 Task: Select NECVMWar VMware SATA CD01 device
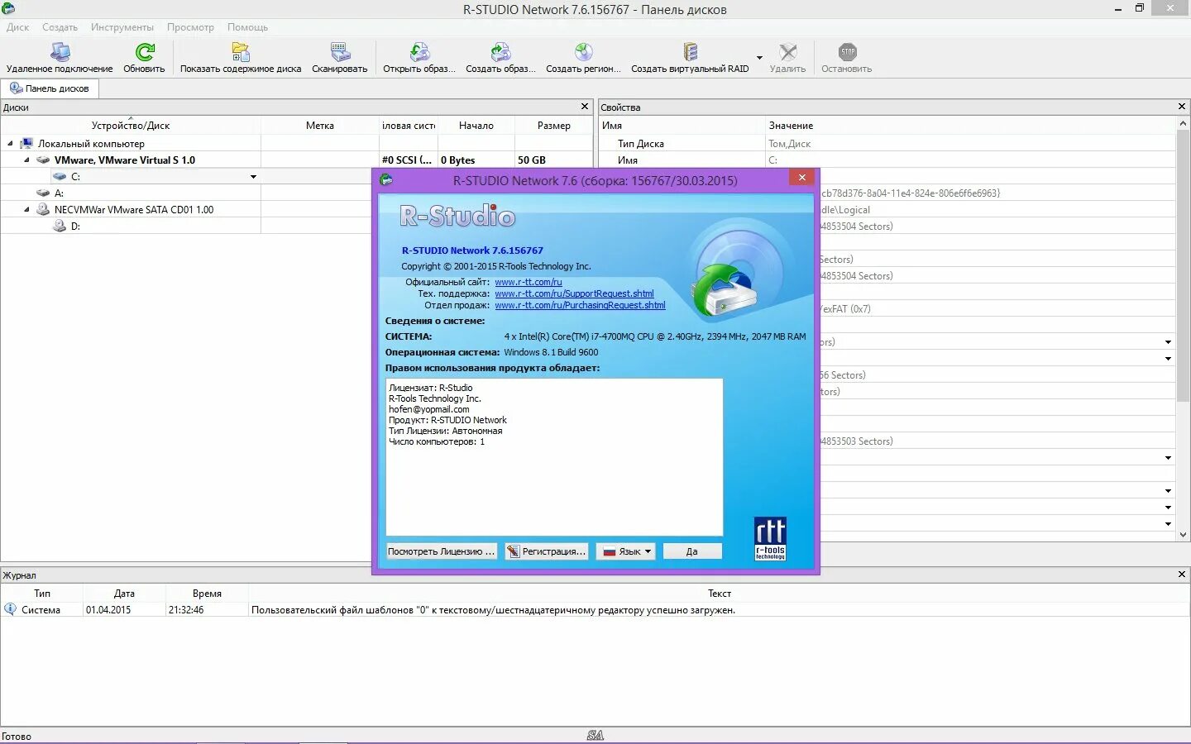pyautogui.click(x=134, y=210)
